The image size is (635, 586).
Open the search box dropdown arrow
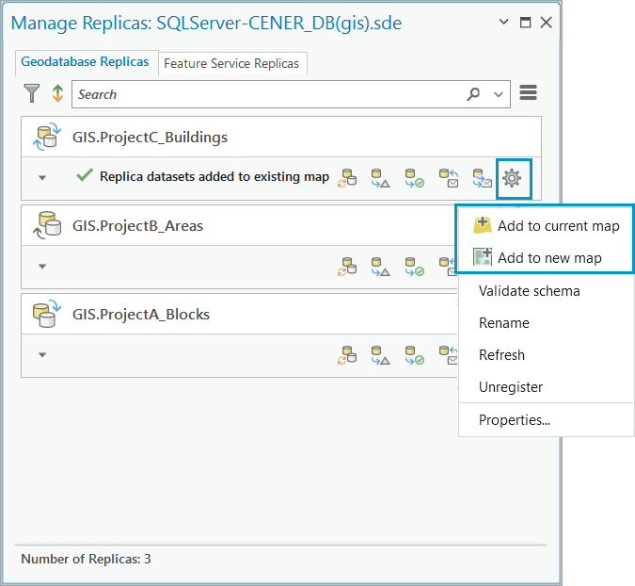(x=499, y=94)
